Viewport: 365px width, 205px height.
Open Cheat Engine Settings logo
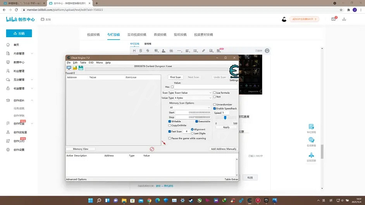click(234, 72)
